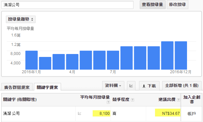Select 關鍵字提案 tab
This screenshot has height=122, width=203.
(47, 87)
